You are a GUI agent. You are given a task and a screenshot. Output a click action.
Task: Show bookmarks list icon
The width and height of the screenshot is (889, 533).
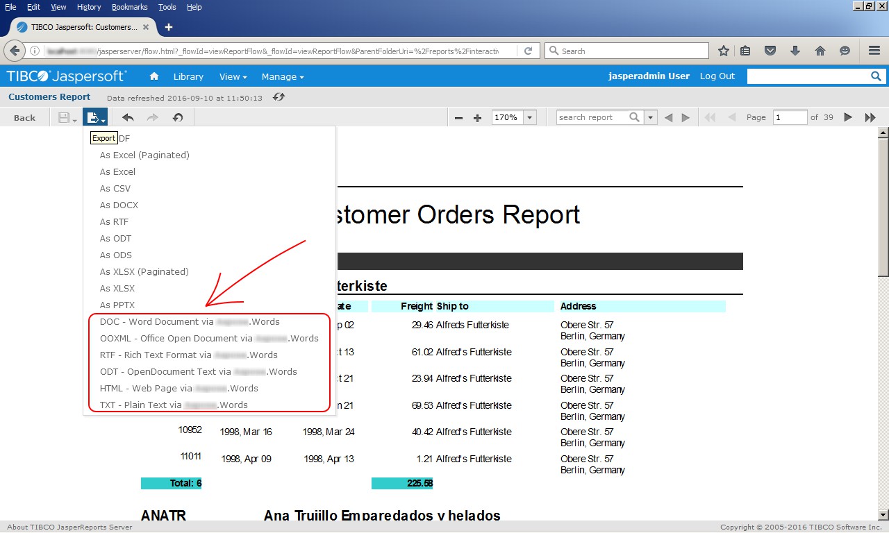[x=745, y=51]
